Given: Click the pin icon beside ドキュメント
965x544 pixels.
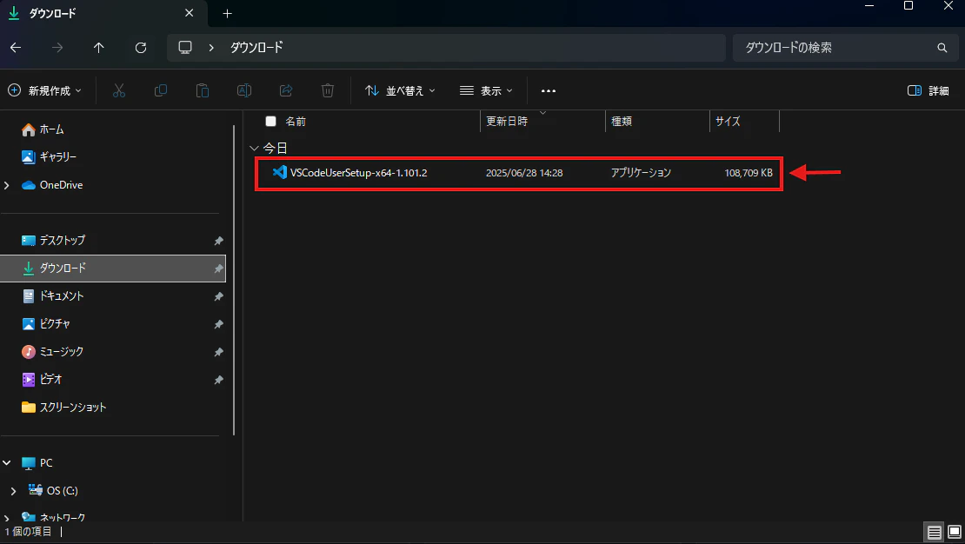Looking at the screenshot, I should pyautogui.click(x=218, y=296).
